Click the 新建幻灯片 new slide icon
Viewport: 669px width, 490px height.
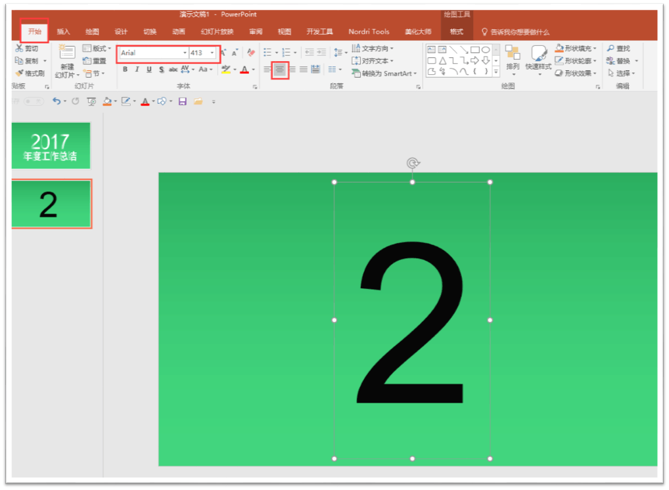click(x=67, y=52)
